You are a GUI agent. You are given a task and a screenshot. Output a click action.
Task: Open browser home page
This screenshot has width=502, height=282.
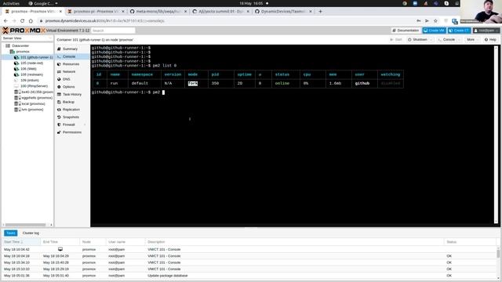tap(31, 21)
